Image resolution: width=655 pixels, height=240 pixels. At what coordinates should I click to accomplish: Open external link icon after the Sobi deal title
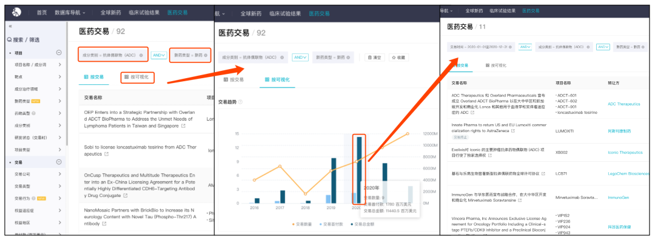click(x=106, y=154)
